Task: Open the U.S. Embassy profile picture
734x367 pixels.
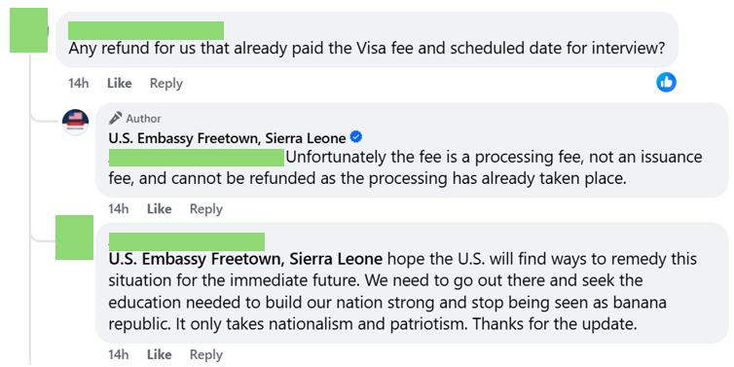Action: [75, 122]
